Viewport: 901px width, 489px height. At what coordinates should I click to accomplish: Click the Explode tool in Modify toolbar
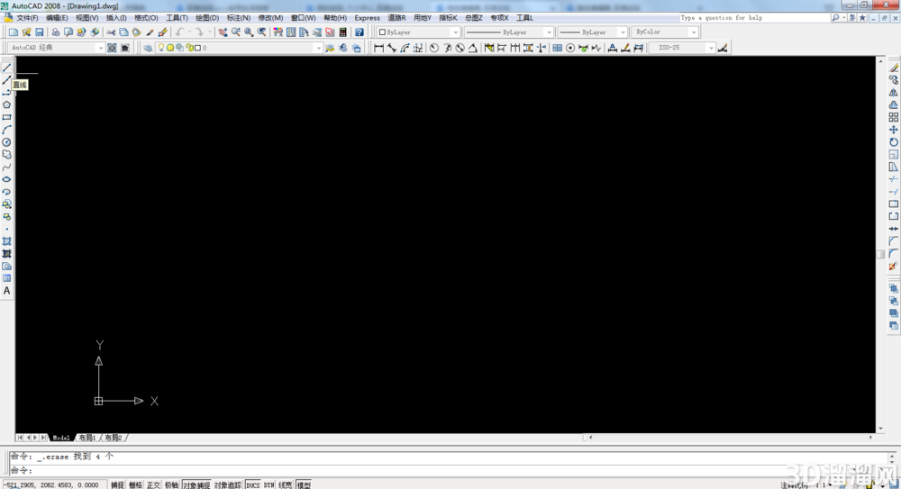tap(894, 266)
